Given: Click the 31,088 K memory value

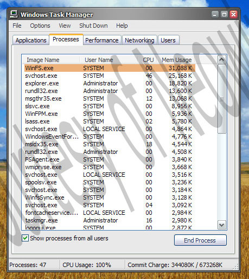Looking at the screenshot, I should coord(180,68).
